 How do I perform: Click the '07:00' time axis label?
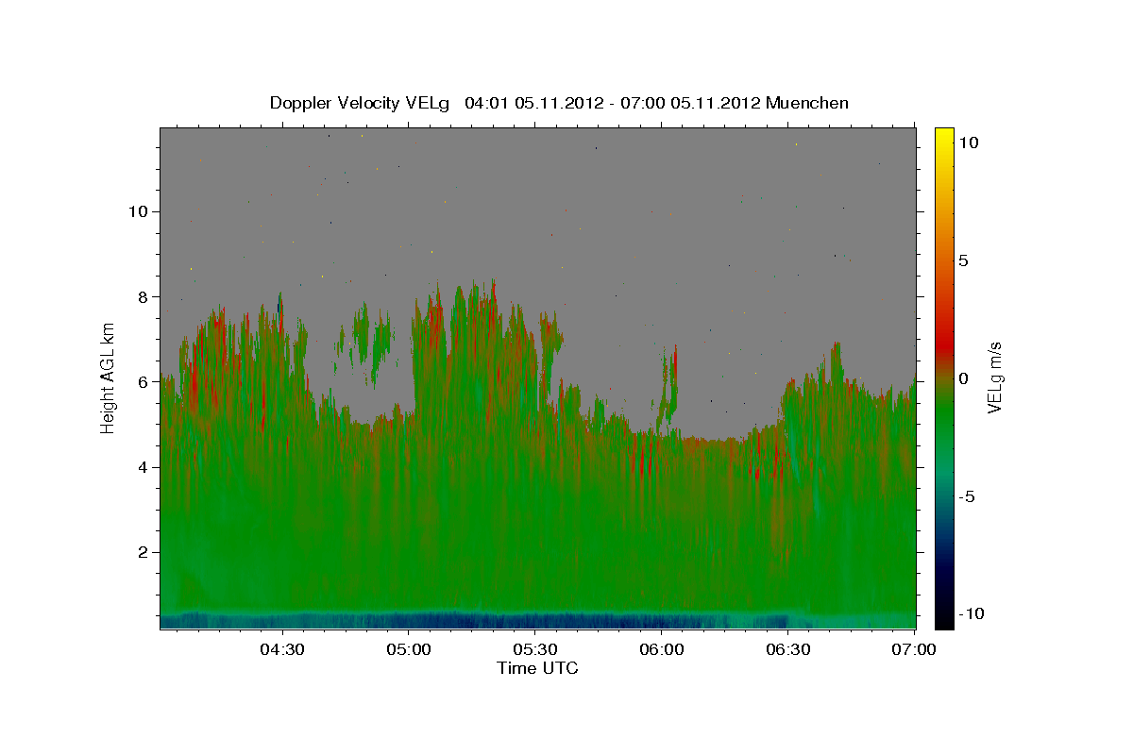pos(915,649)
